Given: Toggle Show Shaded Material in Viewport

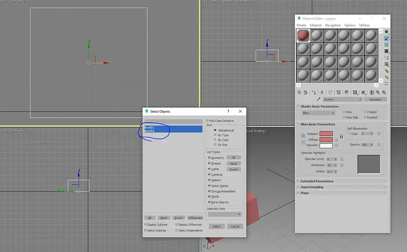Looking at the screenshot, I should [x=364, y=92].
